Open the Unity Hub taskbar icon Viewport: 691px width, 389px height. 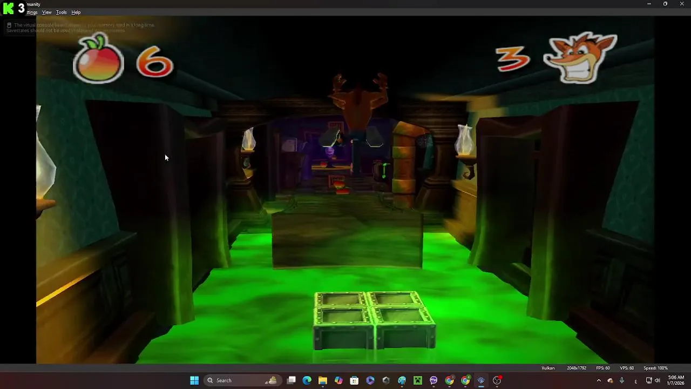pos(386,380)
